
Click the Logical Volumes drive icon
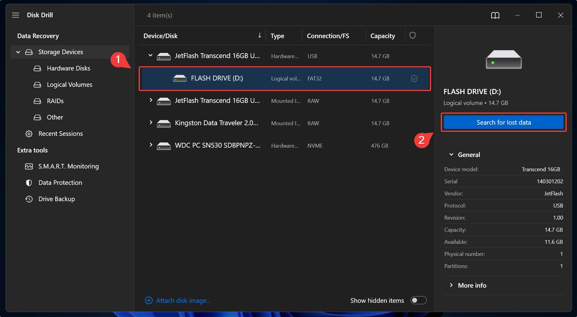pos(37,85)
